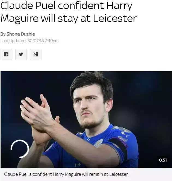Click "Harry" at the first headline line's end

[x=119, y=6]
